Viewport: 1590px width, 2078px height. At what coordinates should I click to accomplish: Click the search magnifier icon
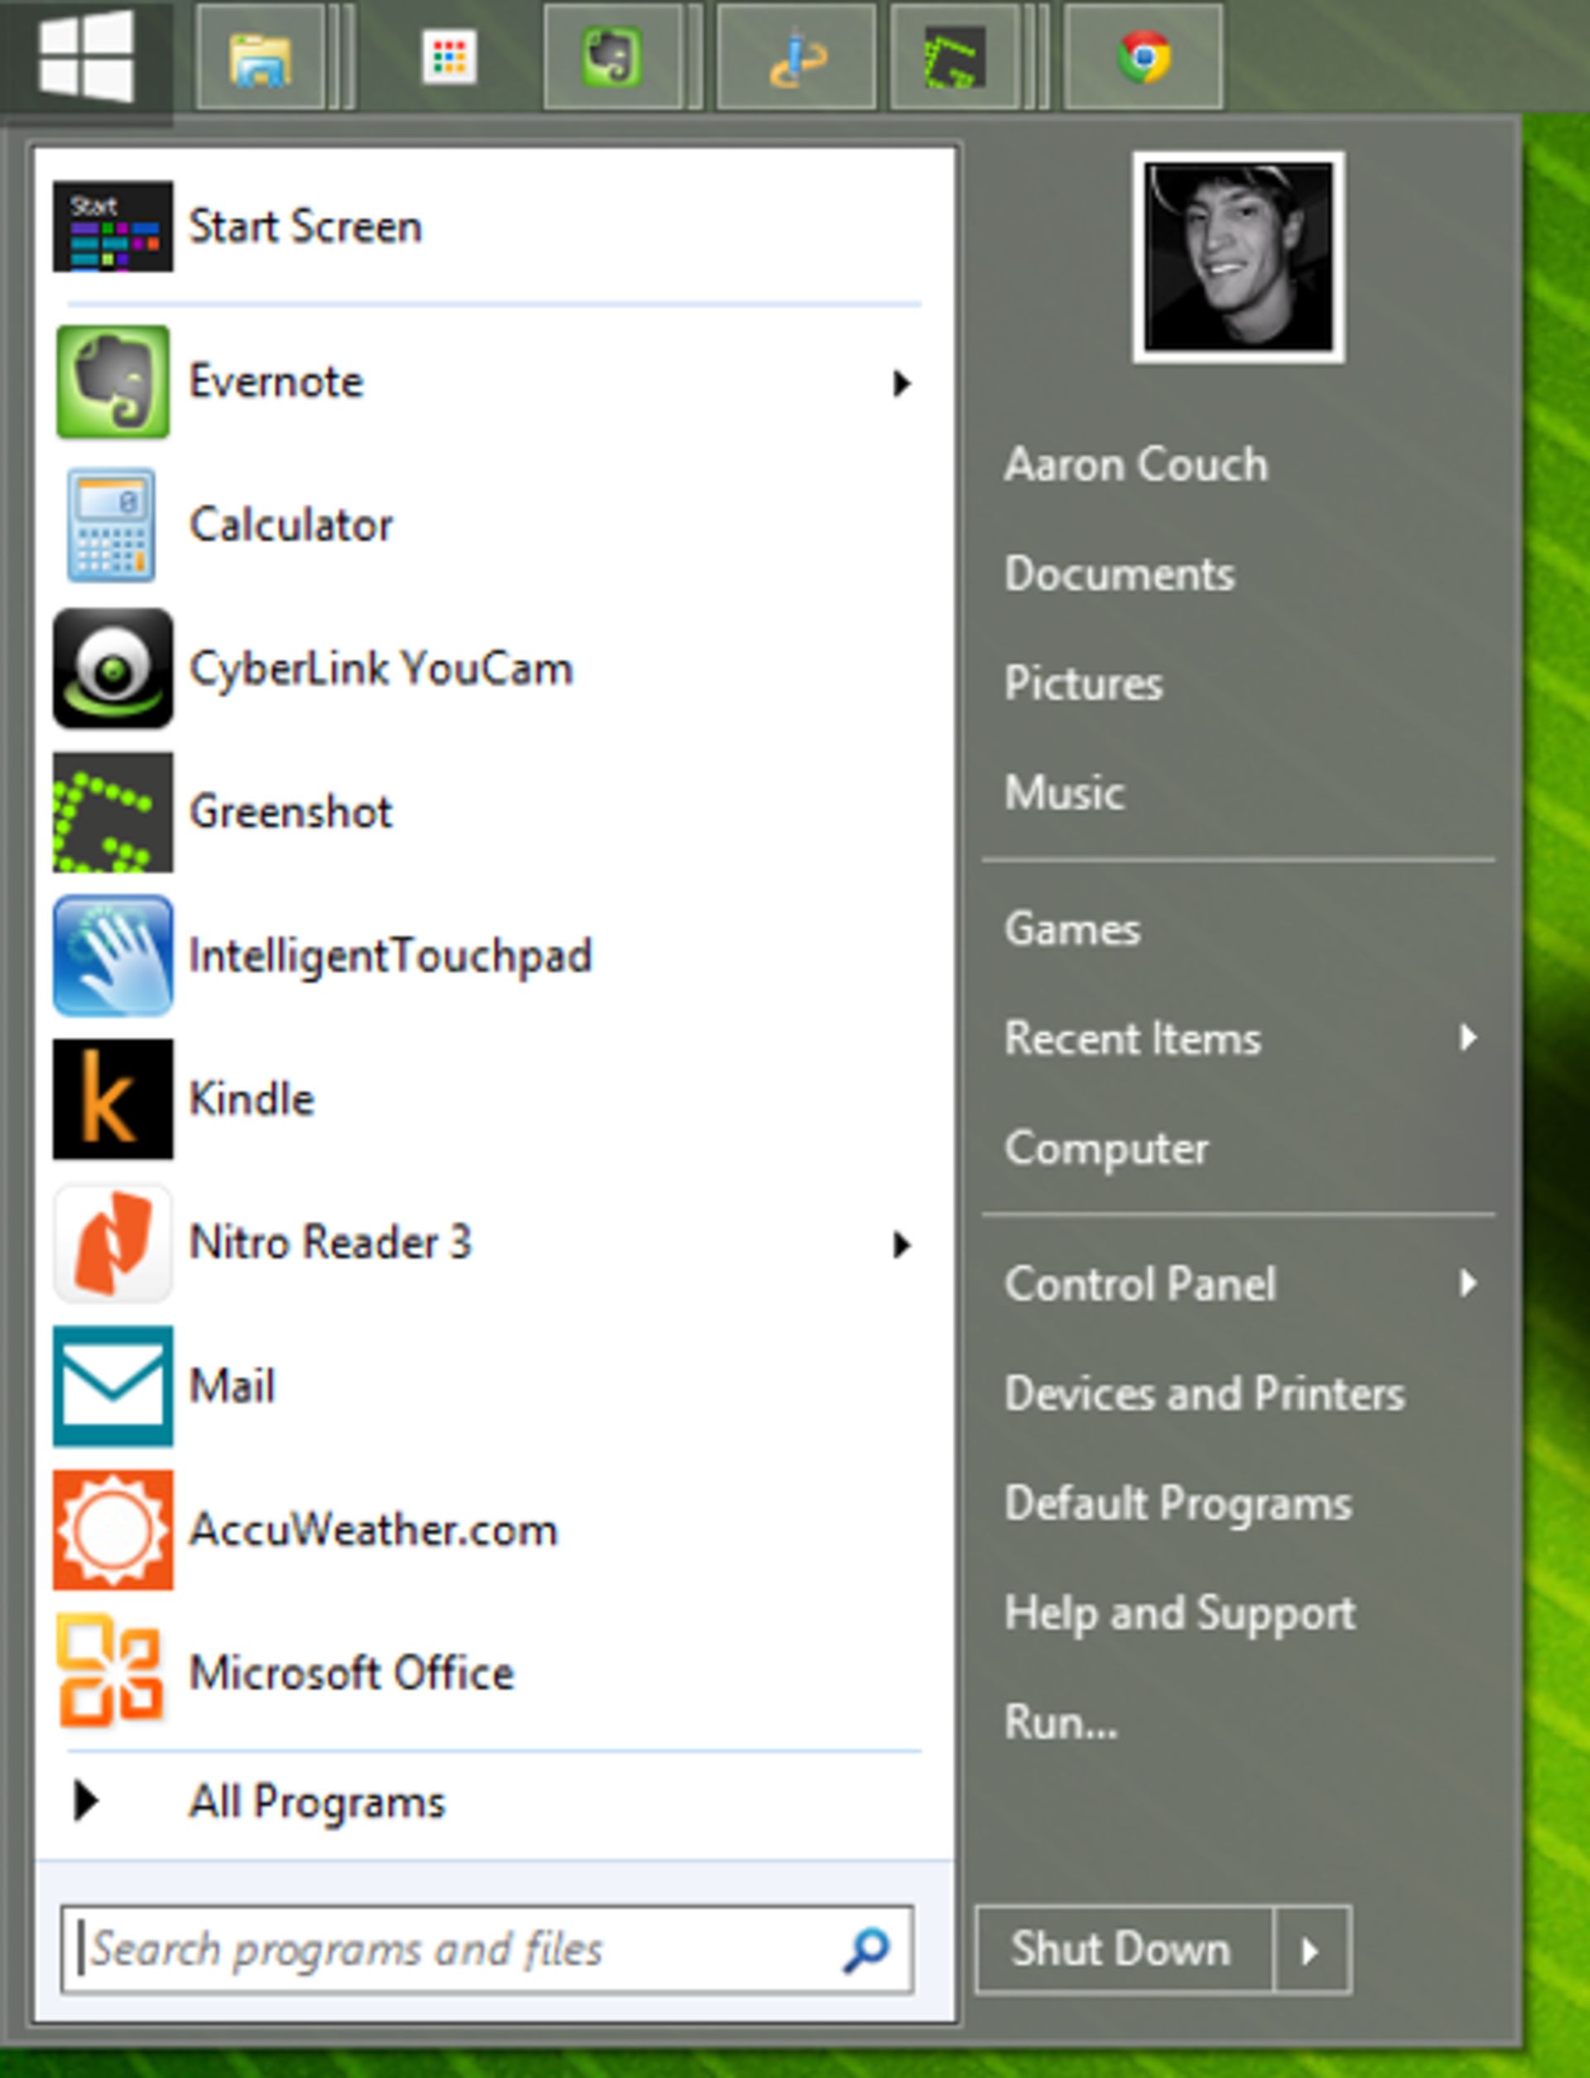tap(867, 1950)
